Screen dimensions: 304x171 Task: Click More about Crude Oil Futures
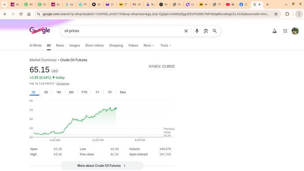coord(102,166)
